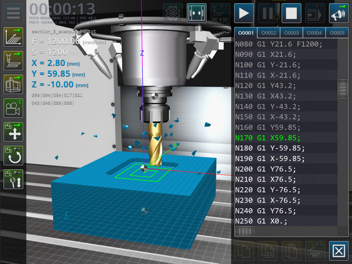
Task: Click the single block step icon
Action: 315,13
